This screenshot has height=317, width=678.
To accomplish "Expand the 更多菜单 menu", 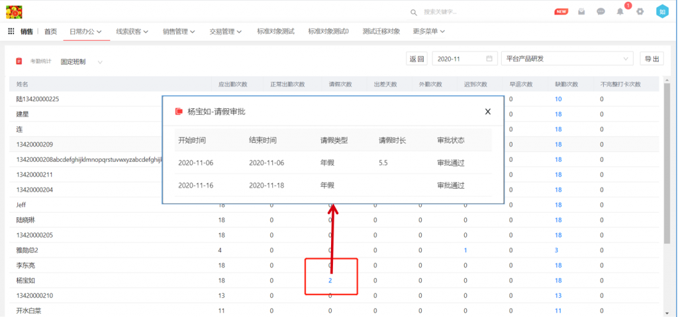I will point(428,31).
